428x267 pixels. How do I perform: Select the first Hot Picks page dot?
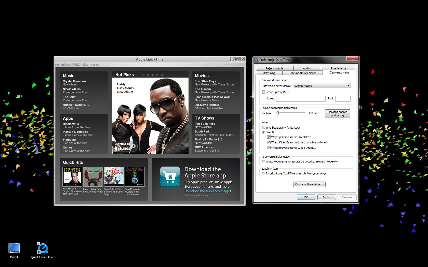click(x=143, y=75)
